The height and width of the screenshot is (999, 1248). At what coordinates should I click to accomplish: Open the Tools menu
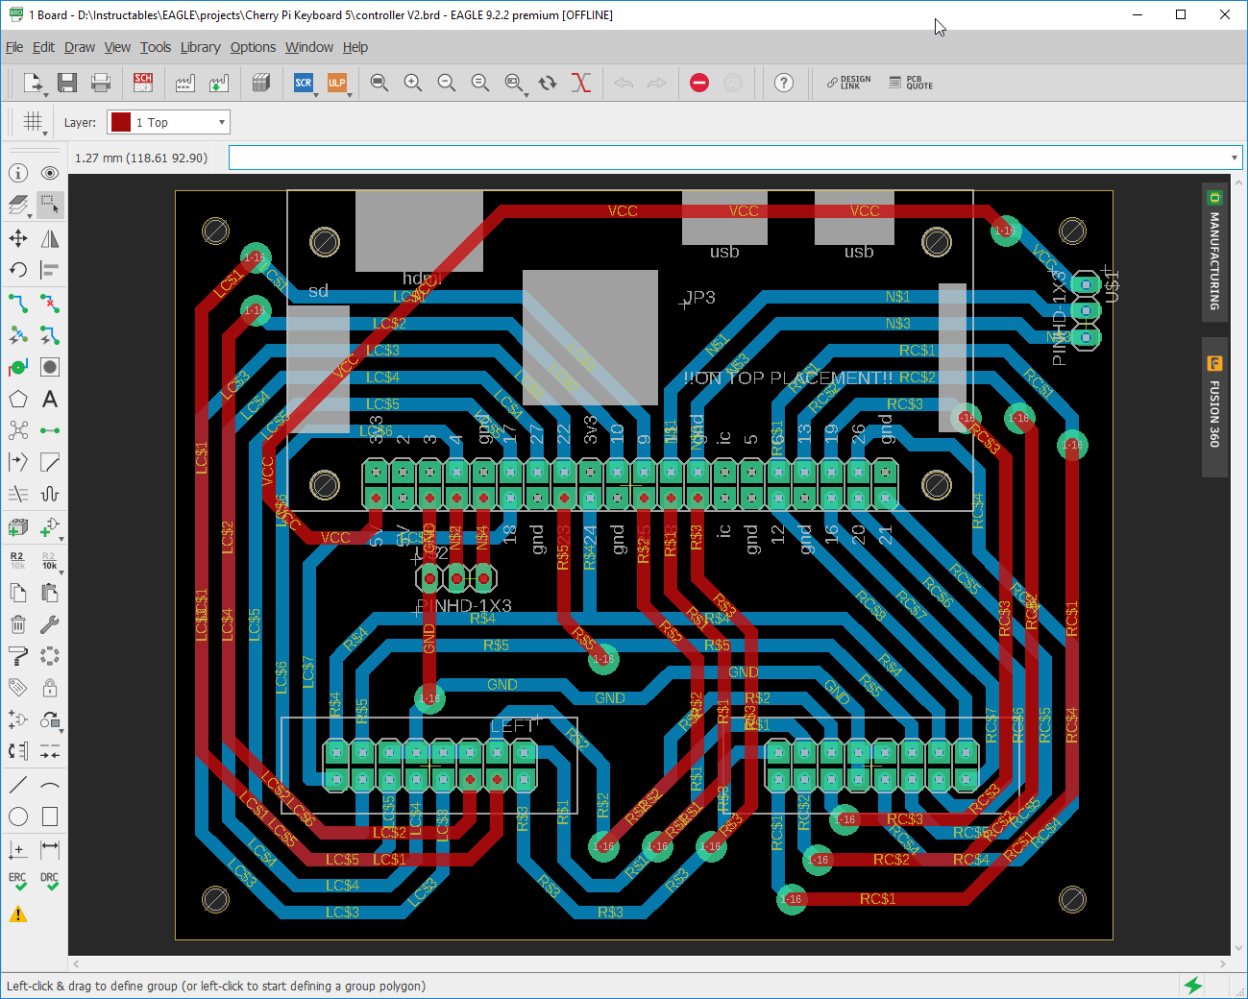point(156,47)
